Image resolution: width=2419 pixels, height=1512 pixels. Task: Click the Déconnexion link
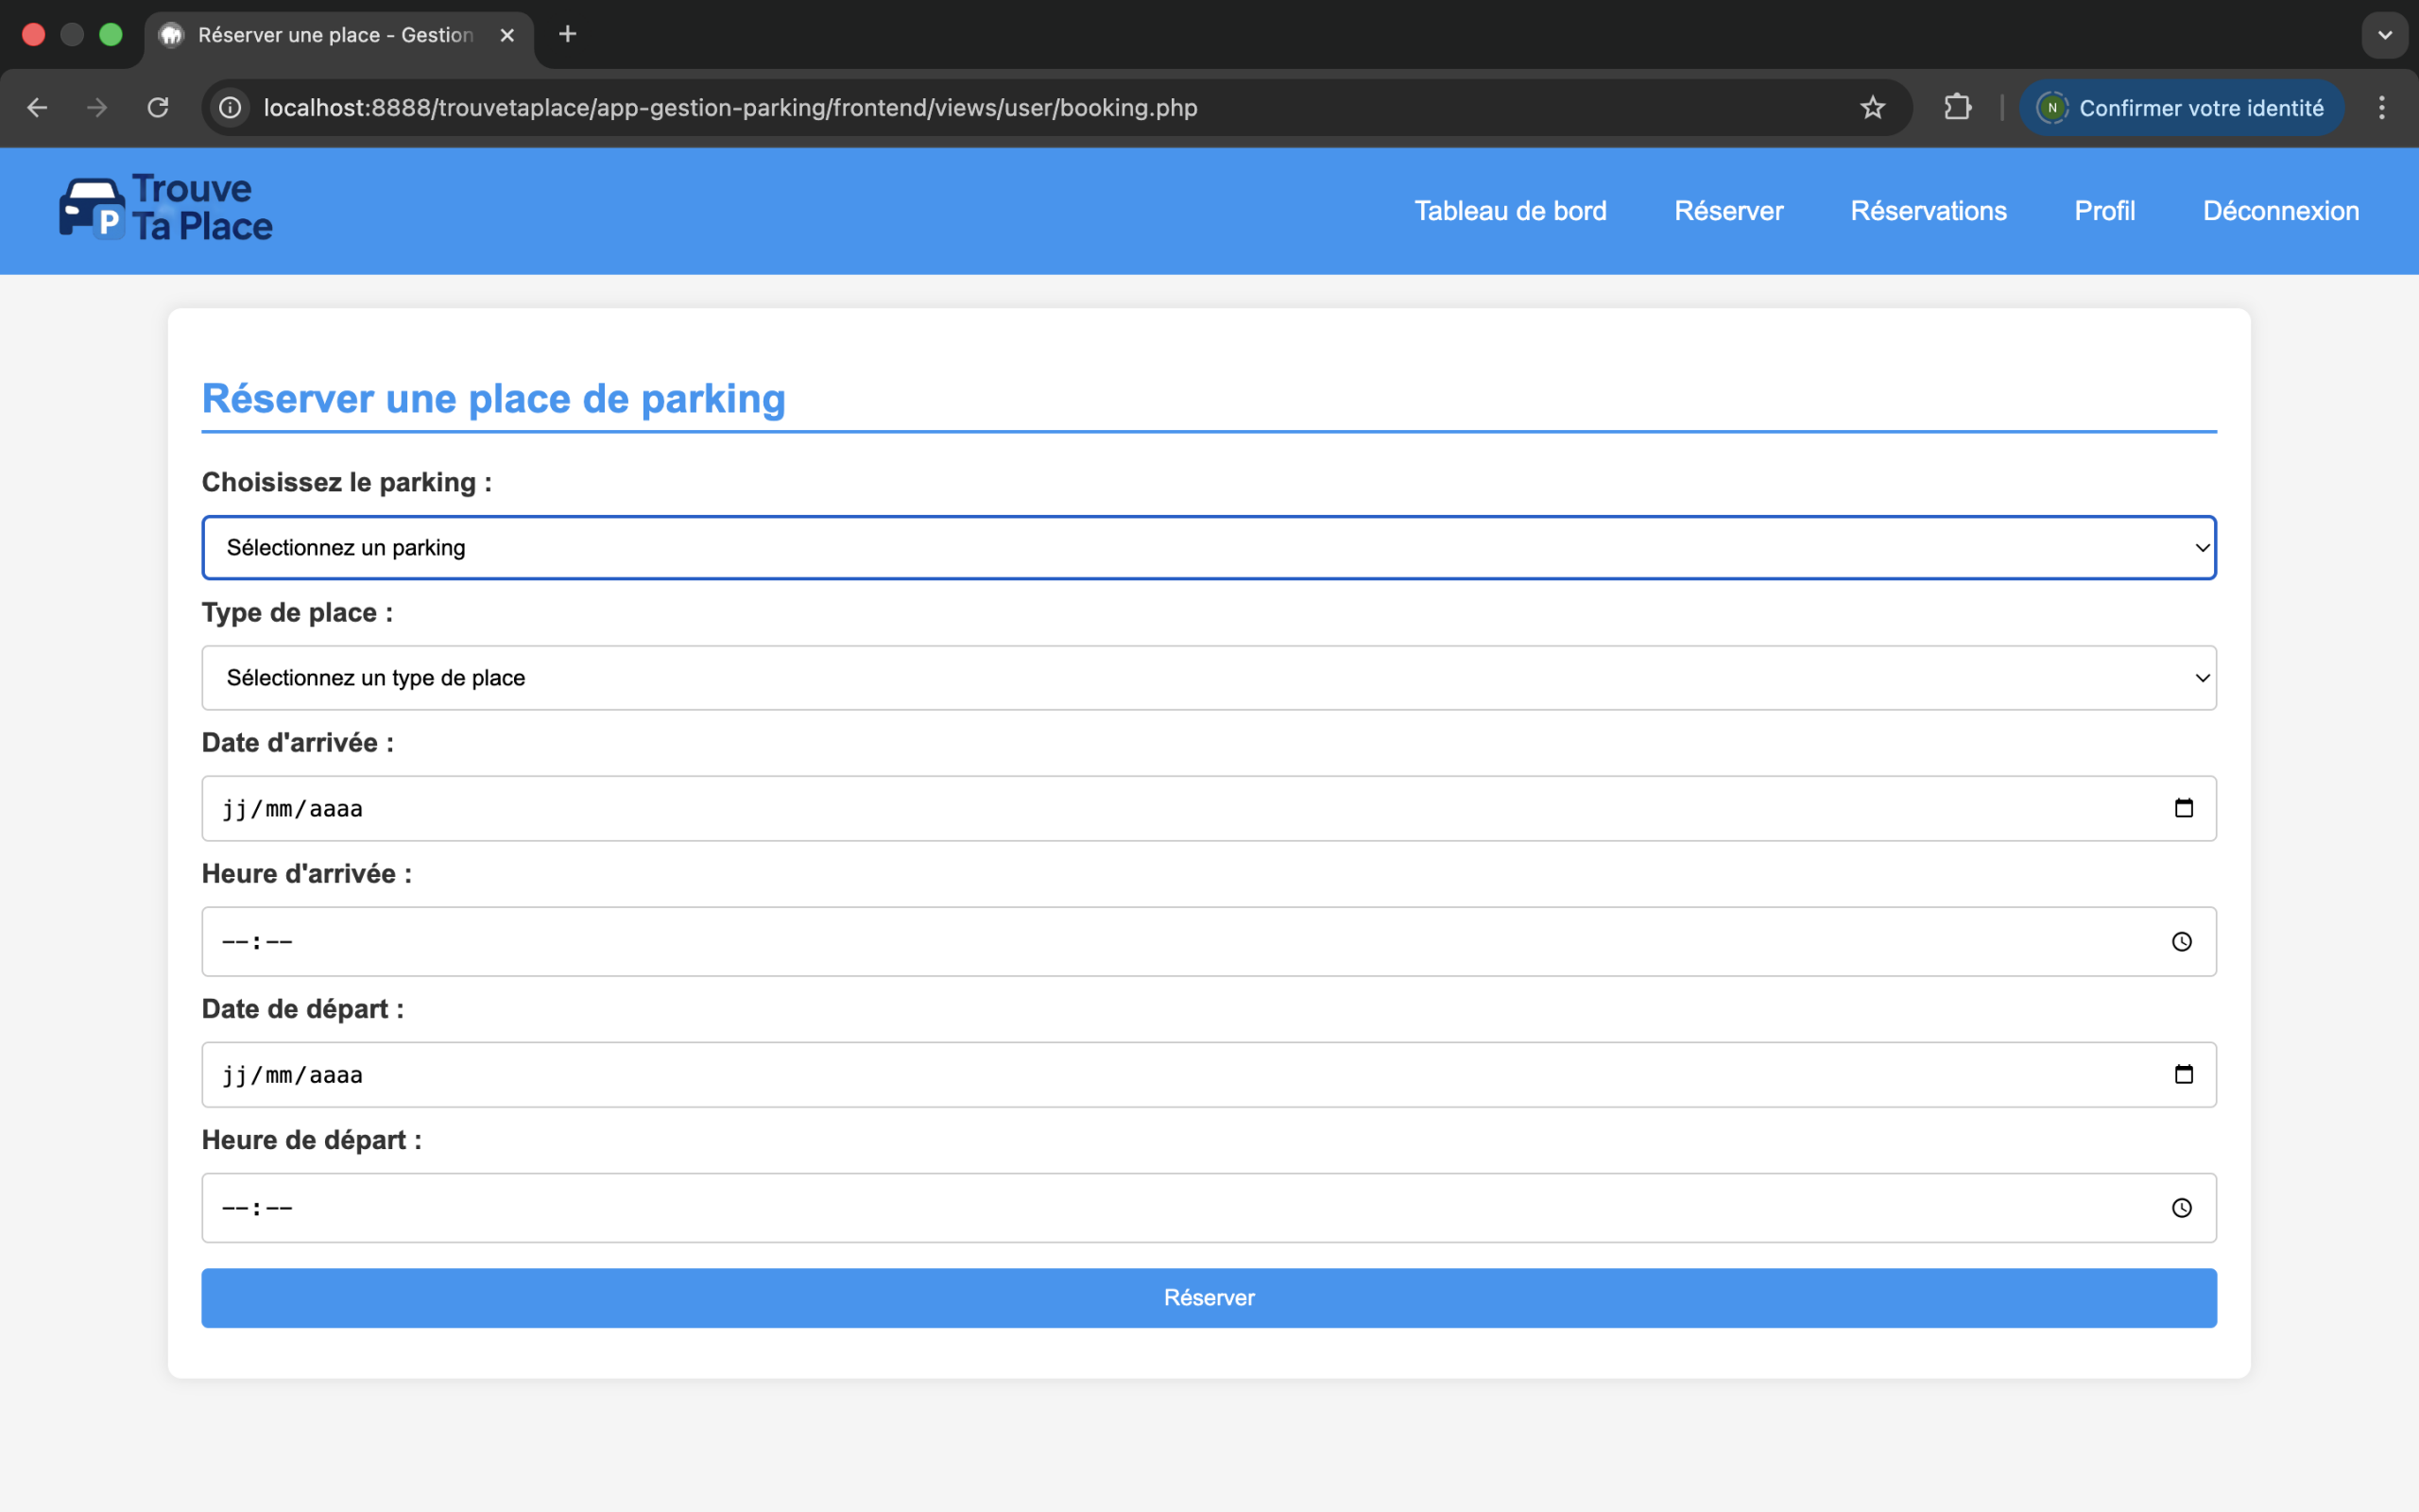[2280, 211]
